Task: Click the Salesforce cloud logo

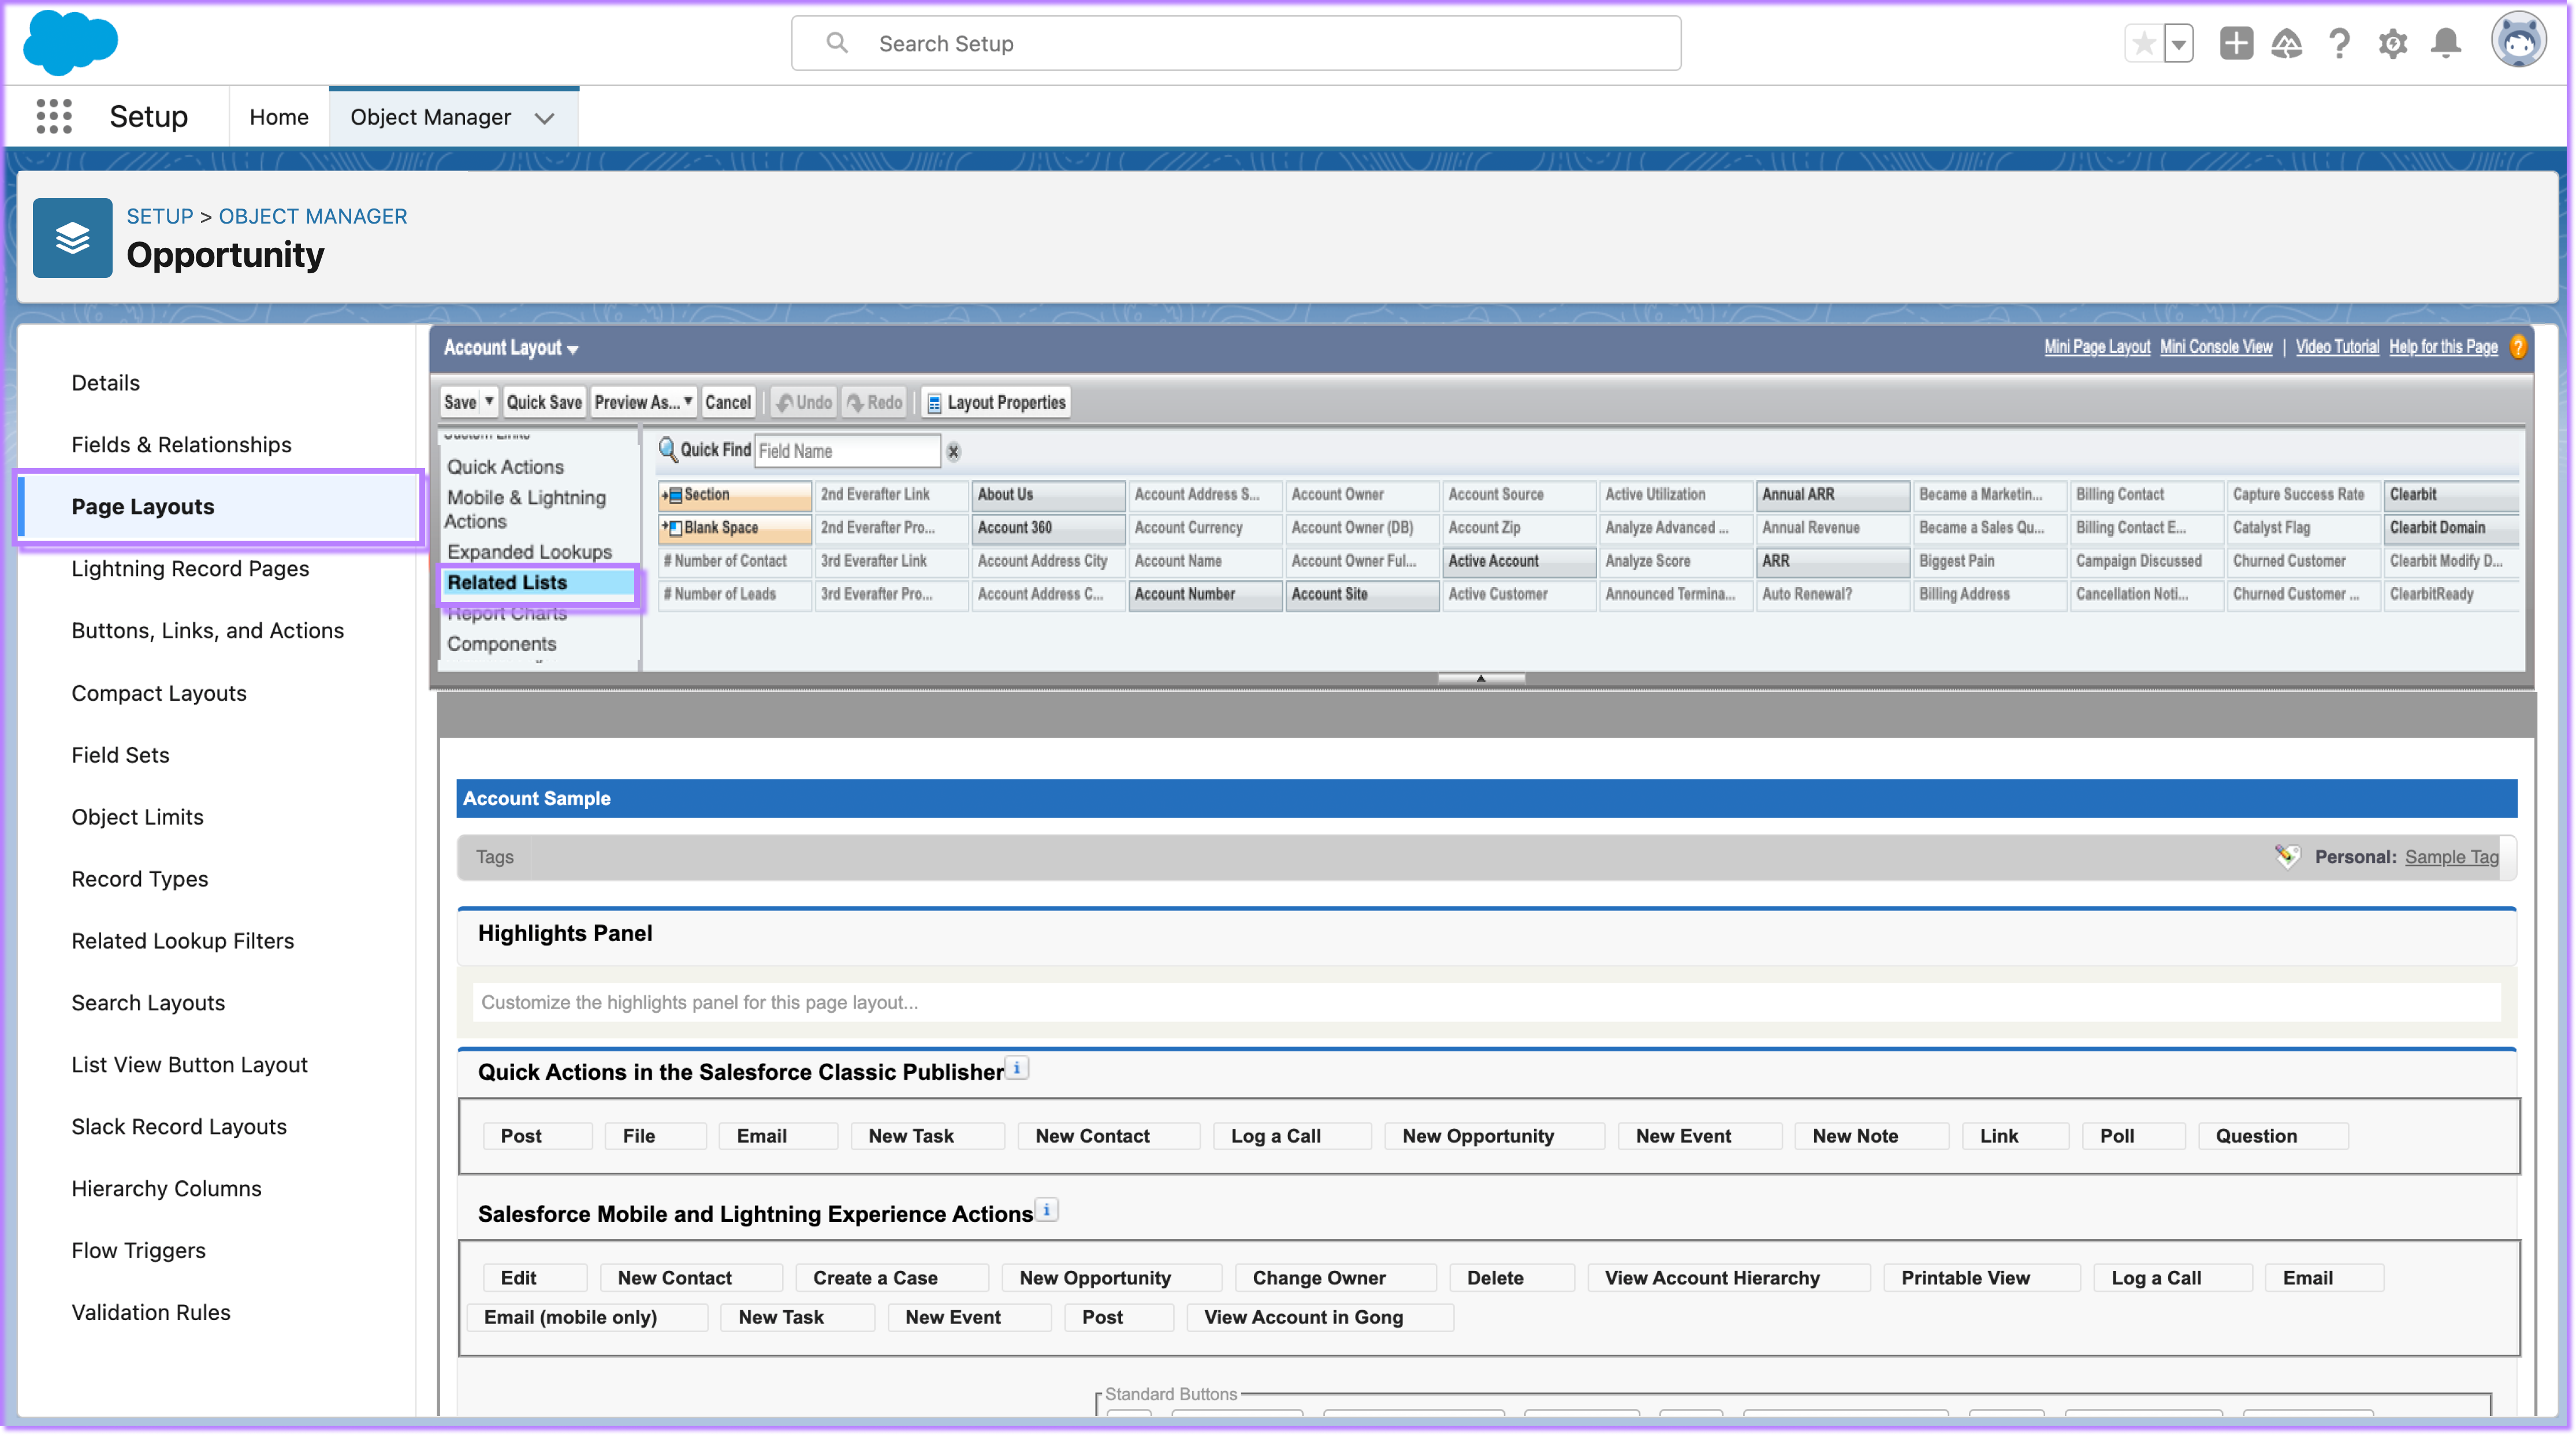Action: 70,43
